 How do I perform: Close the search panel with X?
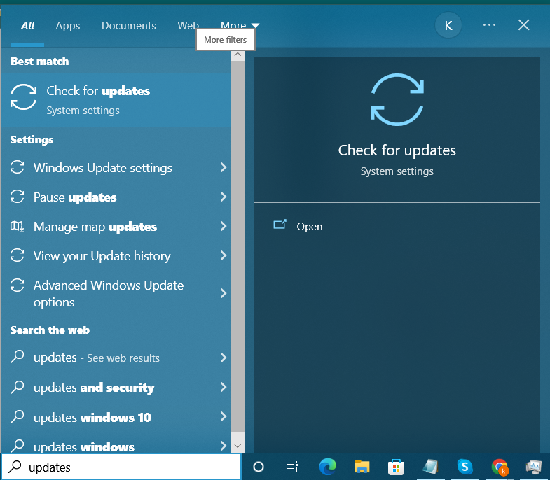pos(523,25)
